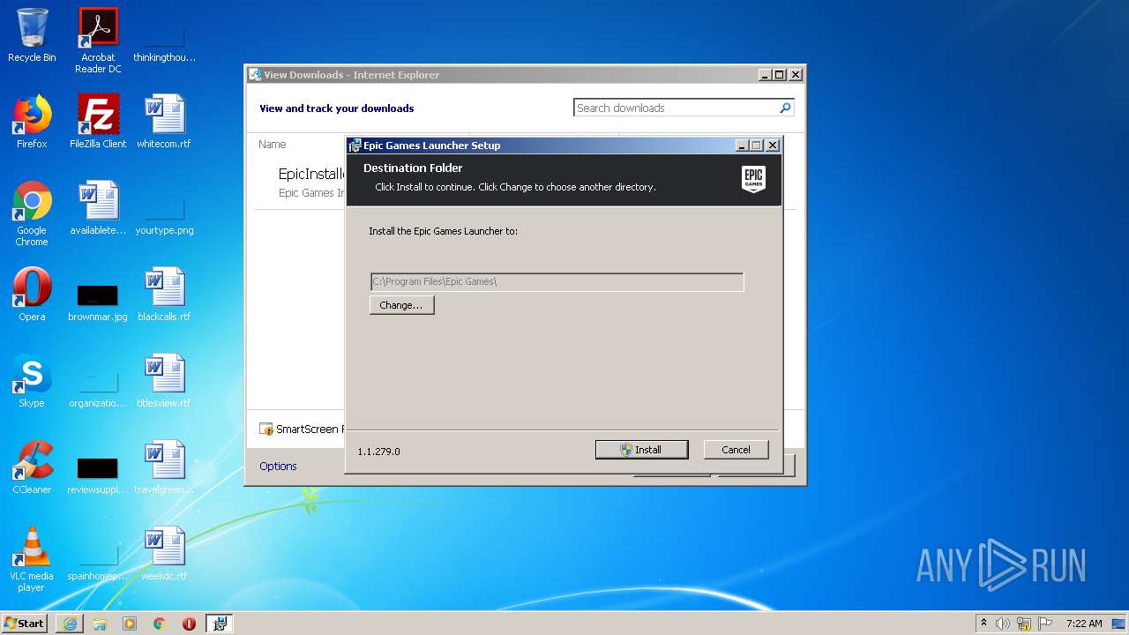Screen dimensions: 1129x635
Task: Click the Action Center flag tray icon
Action: (1044, 624)
